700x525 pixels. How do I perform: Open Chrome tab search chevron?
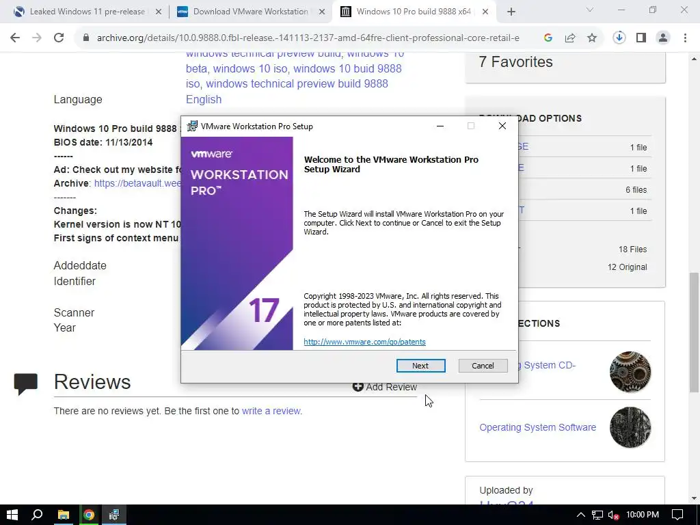(590, 10)
